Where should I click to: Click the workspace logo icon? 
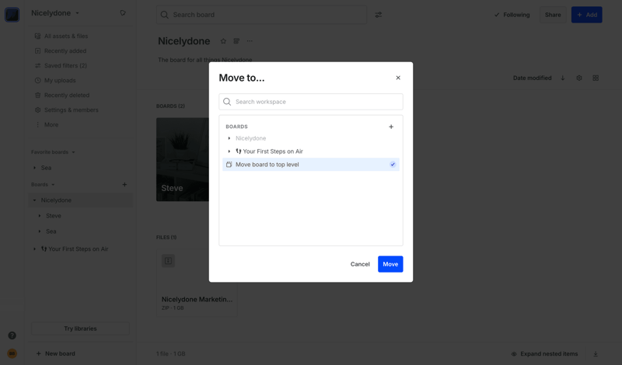pyautogui.click(x=12, y=15)
